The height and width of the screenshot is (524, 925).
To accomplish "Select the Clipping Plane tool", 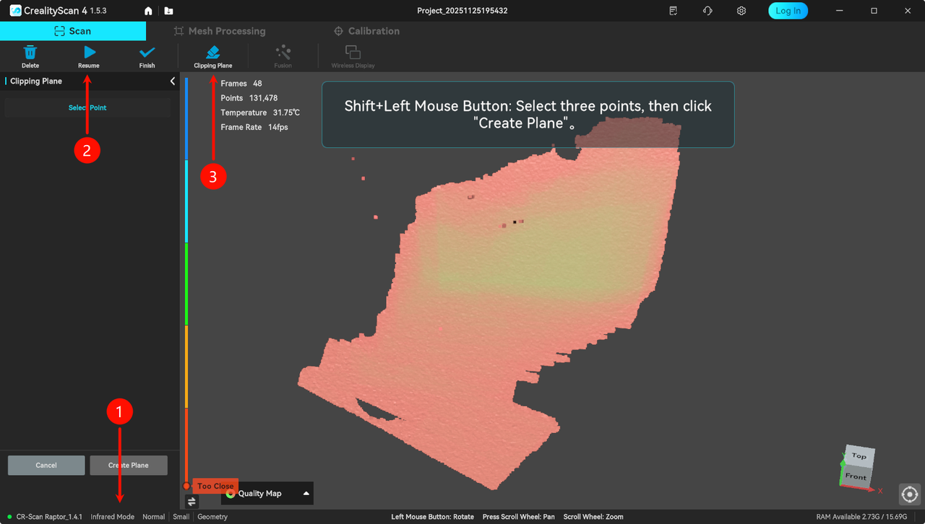I will coord(213,53).
